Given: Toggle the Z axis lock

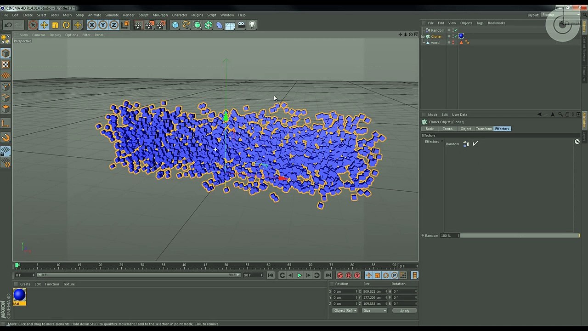Looking at the screenshot, I should [114, 25].
